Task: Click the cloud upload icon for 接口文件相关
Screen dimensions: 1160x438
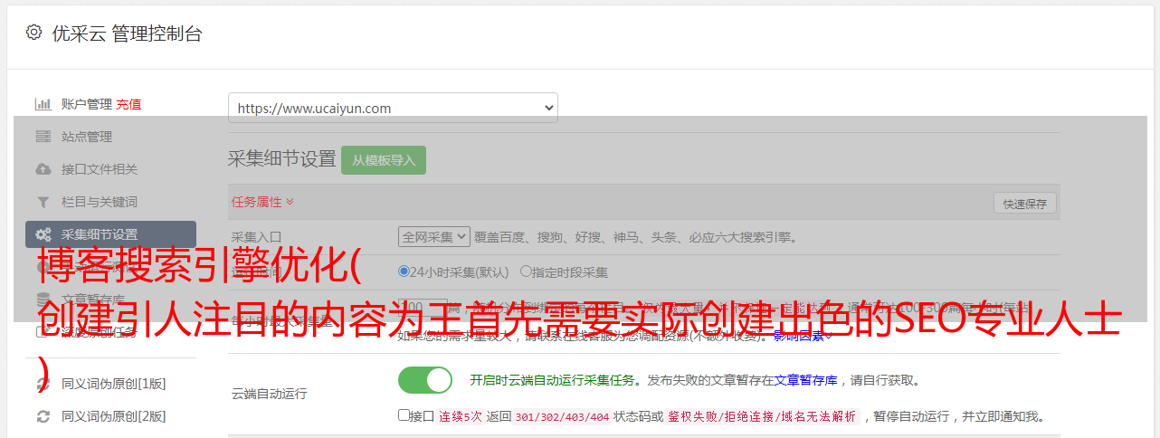Action: pyautogui.click(x=43, y=169)
